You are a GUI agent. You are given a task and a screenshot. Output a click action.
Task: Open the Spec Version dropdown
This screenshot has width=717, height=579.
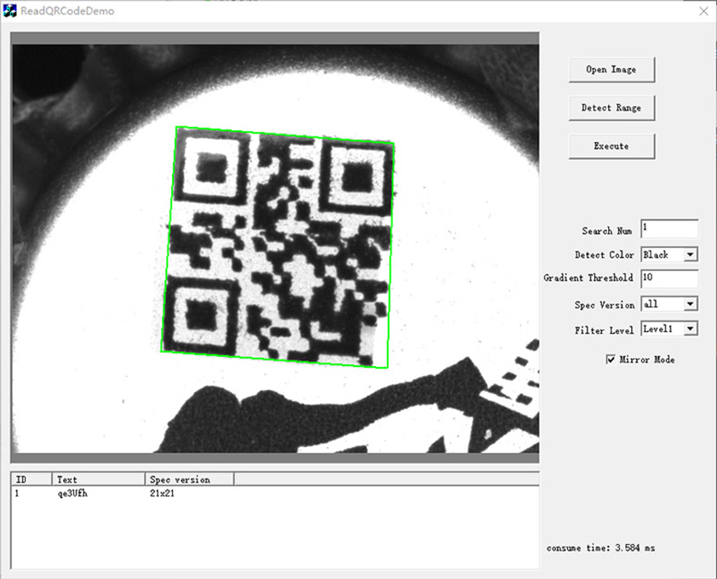coord(668,304)
